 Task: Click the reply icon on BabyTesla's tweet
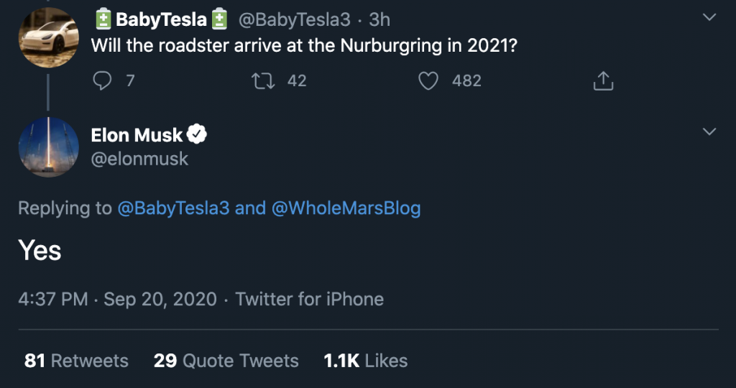point(102,80)
